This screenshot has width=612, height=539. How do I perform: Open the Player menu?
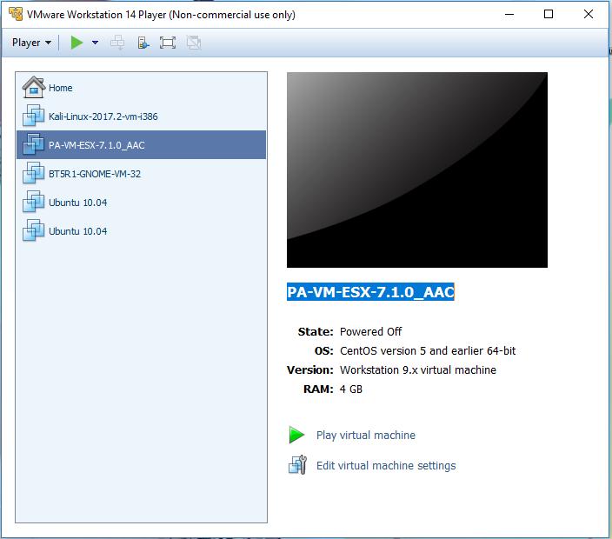click(x=31, y=42)
